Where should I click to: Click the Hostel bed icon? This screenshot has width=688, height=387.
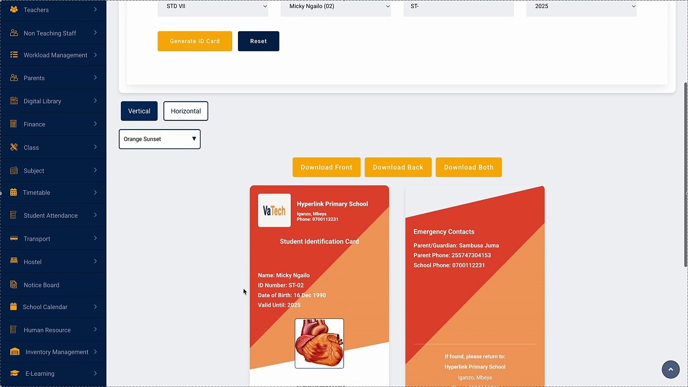click(x=14, y=262)
